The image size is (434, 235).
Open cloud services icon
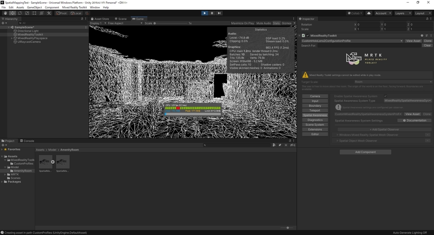(369, 13)
